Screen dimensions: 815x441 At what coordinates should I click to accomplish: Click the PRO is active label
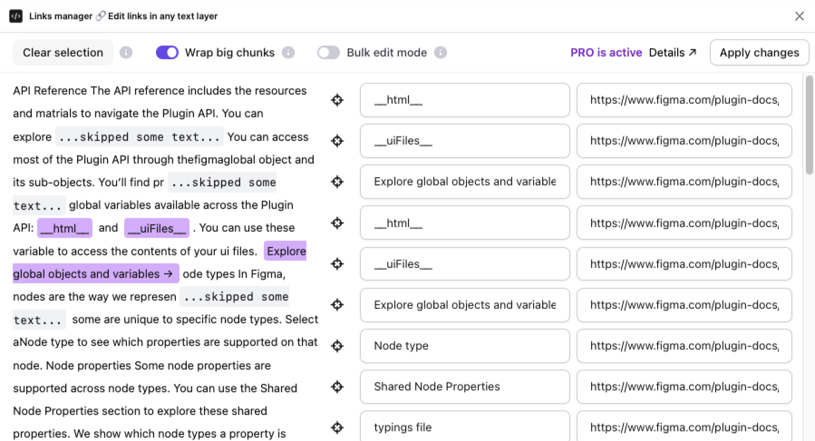pyautogui.click(x=606, y=52)
